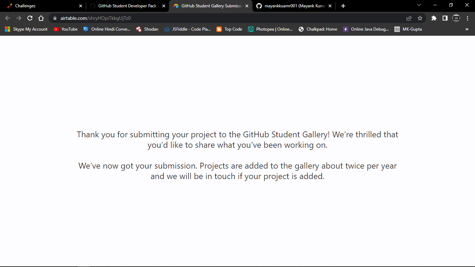Reload the current page
Image resolution: width=475 pixels, height=267 pixels.
coord(30,18)
